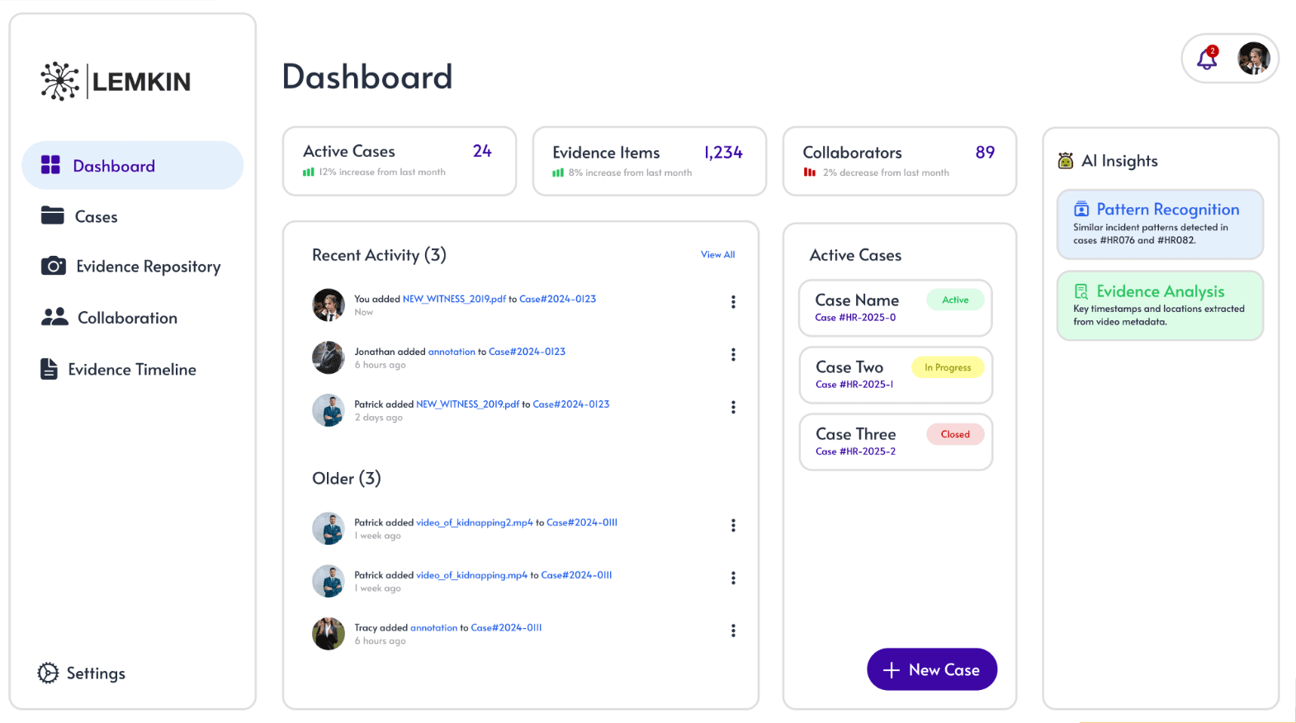This screenshot has width=1296, height=723.
Task: Open options menu for Jonathan's annotation activity
Action: (x=733, y=355)
